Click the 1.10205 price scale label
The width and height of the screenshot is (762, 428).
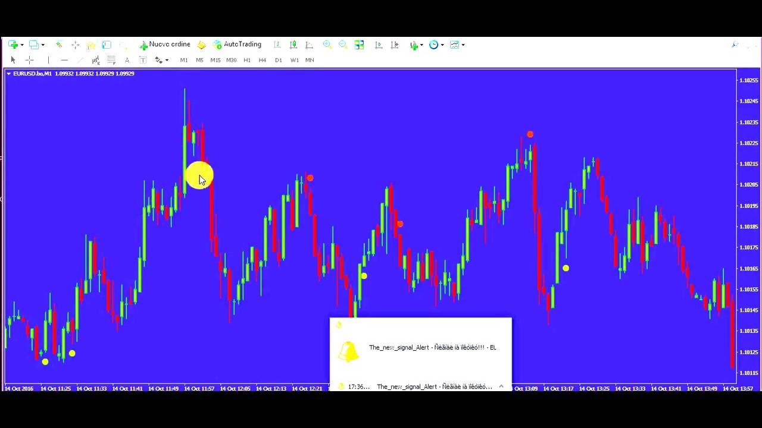click(x=748, y=185)
